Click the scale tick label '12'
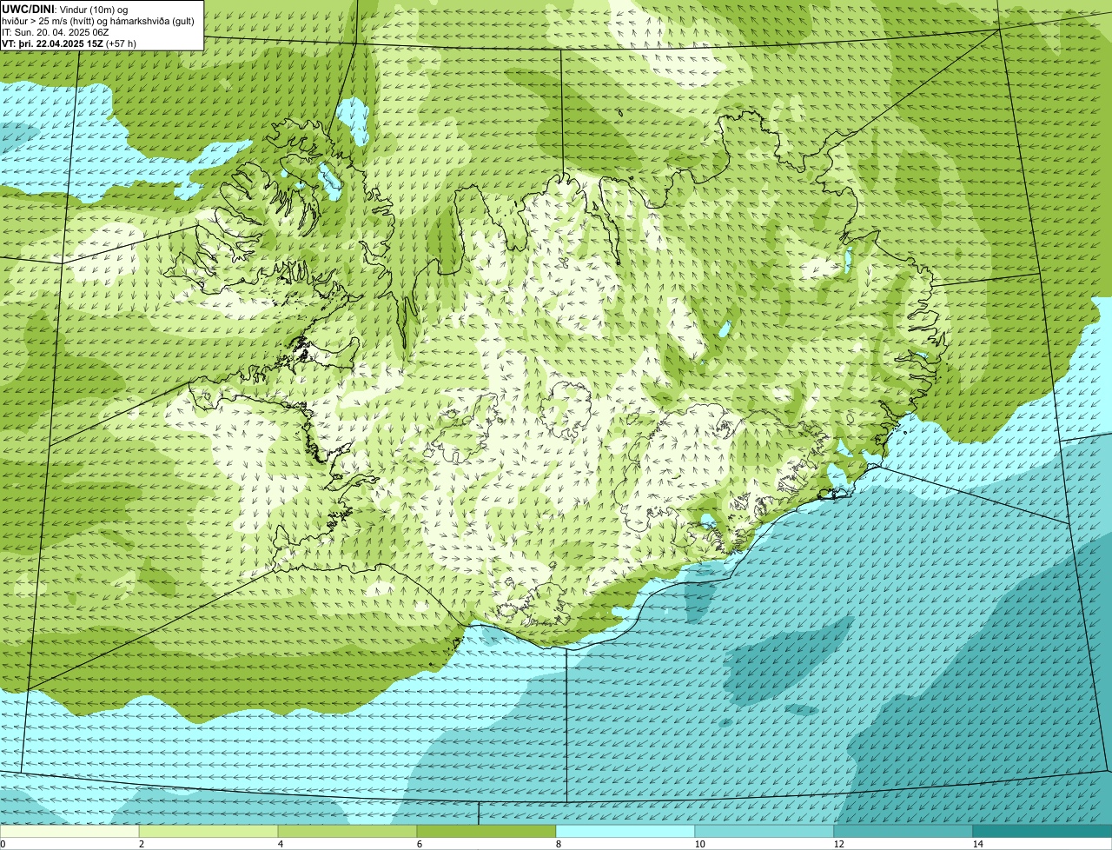Viewport: 1112px width, 850px height. coord(838,844)
